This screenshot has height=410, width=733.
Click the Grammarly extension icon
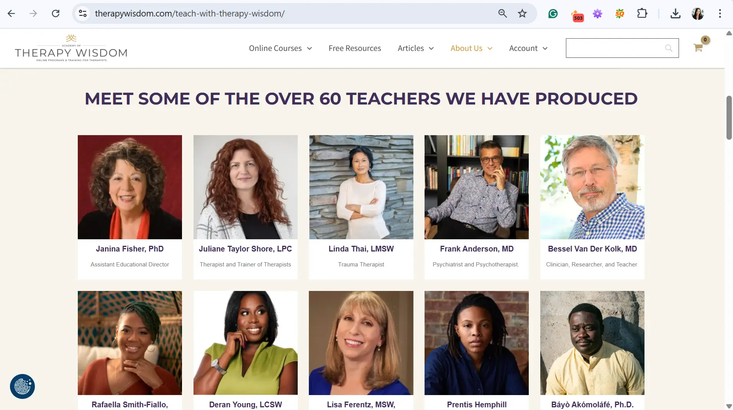coord(553,14)
